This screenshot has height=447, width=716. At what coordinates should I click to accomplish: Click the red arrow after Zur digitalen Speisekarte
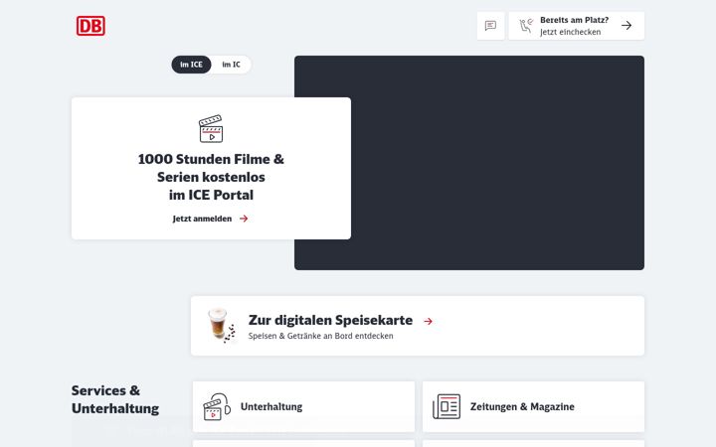428,321
